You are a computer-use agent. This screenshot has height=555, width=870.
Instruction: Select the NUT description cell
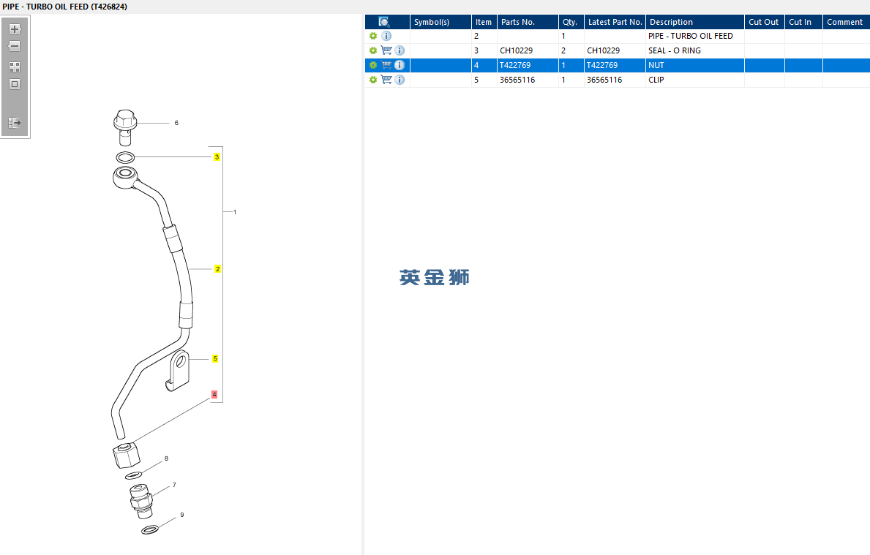coord(694,65)
